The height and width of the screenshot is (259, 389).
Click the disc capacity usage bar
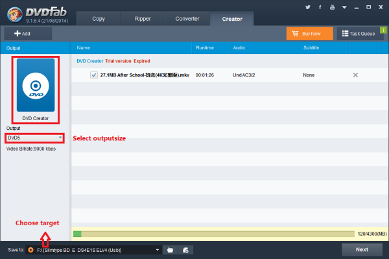(x=213, y=234)
